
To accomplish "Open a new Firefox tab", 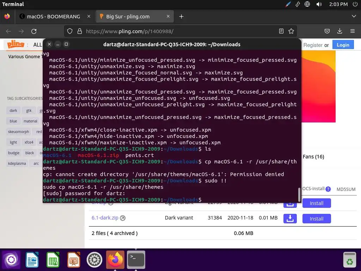I will point(182,16).
